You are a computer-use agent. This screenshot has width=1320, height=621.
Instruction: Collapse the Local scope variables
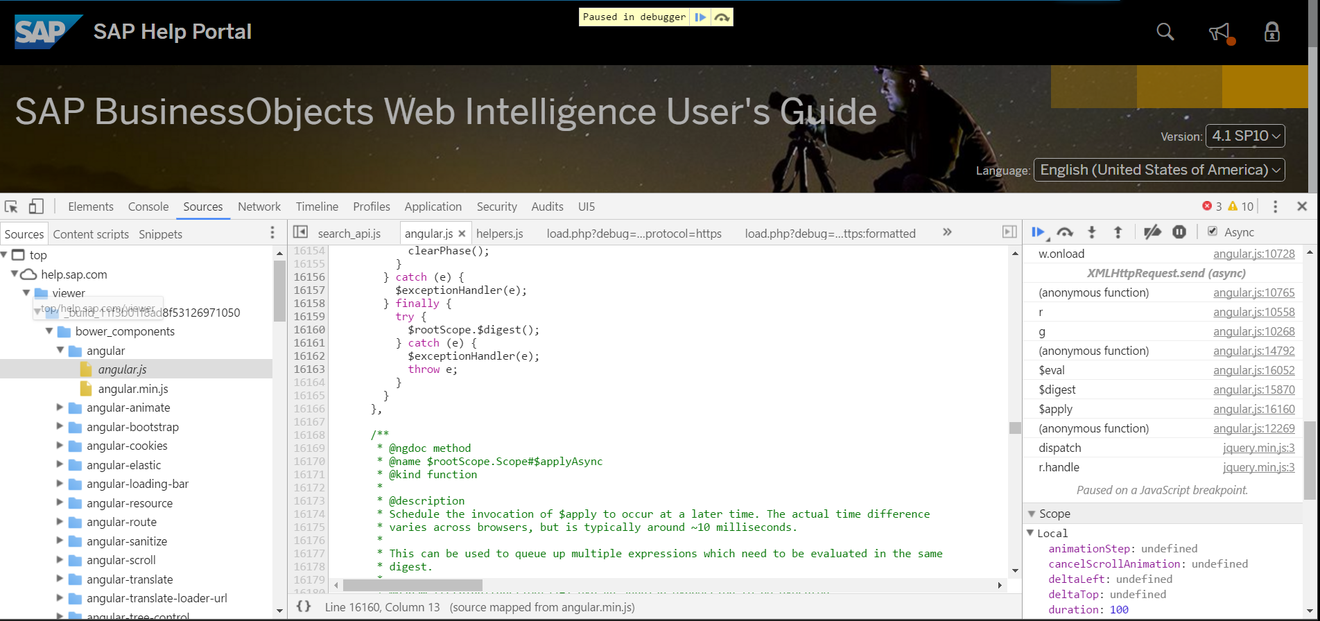1030,533
